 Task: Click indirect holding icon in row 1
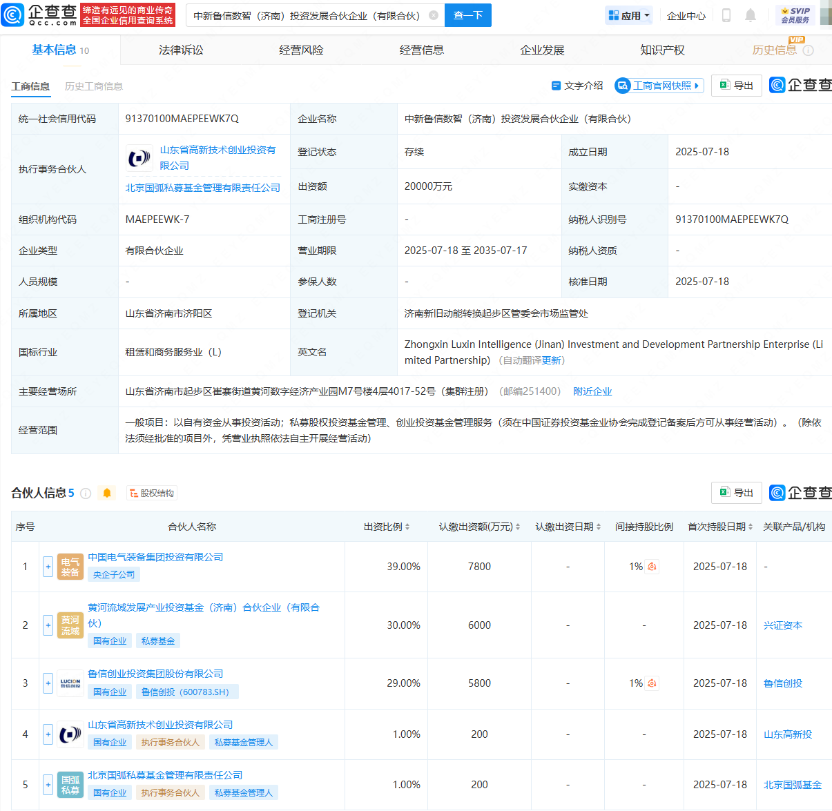[x=652, y=567]
